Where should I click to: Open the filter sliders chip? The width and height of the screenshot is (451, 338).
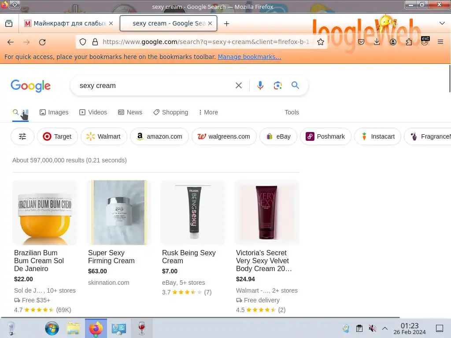22,136
